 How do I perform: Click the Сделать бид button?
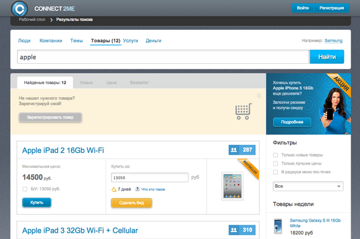point(132,203)
